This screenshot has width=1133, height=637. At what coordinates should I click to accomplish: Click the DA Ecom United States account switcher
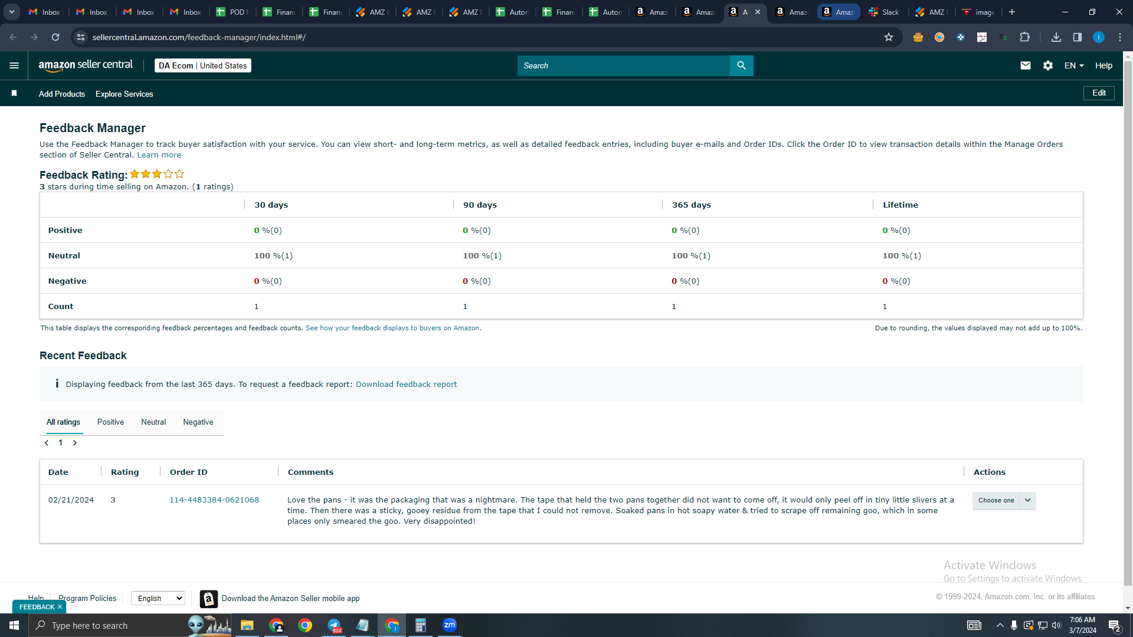point(202,65)
